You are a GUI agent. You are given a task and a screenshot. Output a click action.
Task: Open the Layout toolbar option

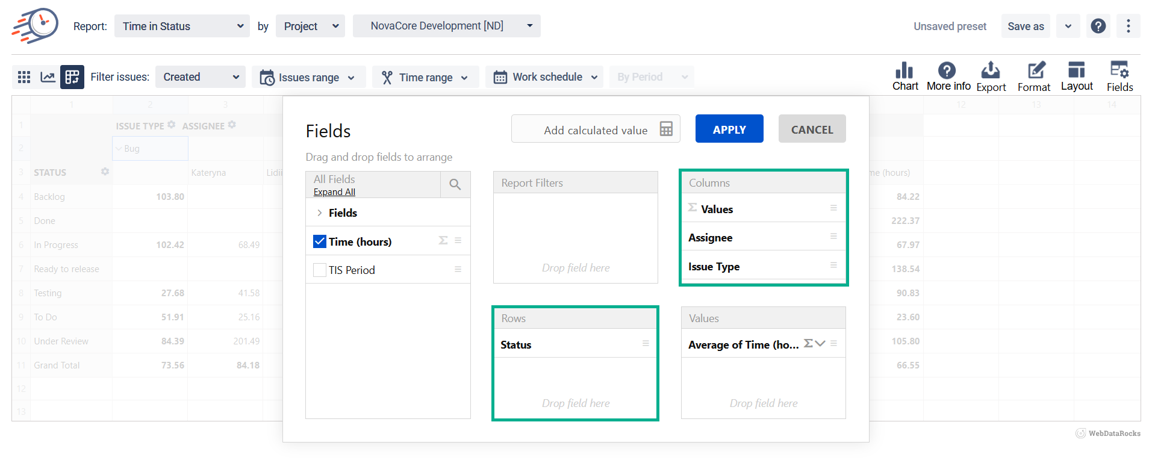click(x=1077, y=76)
